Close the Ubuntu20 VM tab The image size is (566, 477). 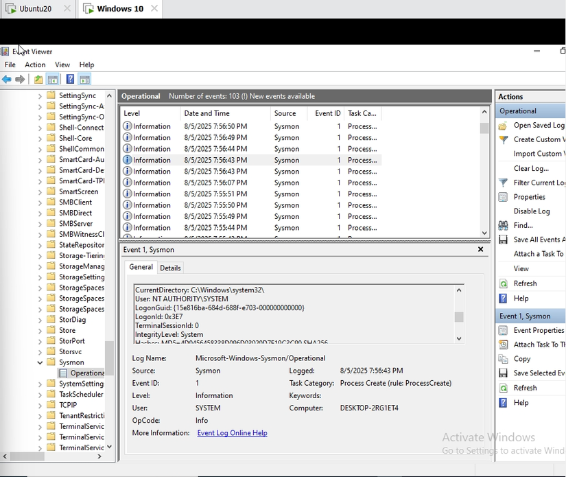point(67,8)
